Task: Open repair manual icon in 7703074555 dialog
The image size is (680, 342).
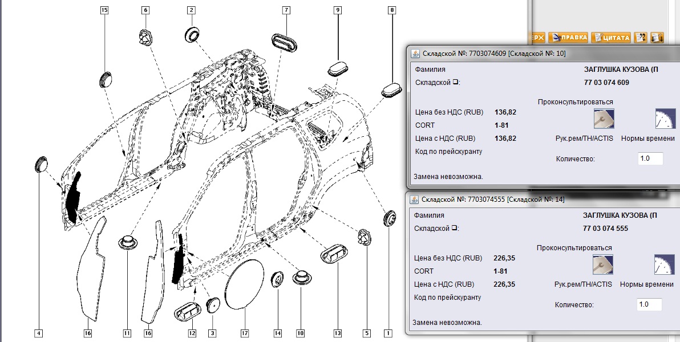Action: 600,266
